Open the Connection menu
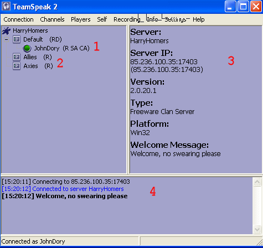This screenshot has width=263, height=248. pyautogui.click(x=18, y=19)
